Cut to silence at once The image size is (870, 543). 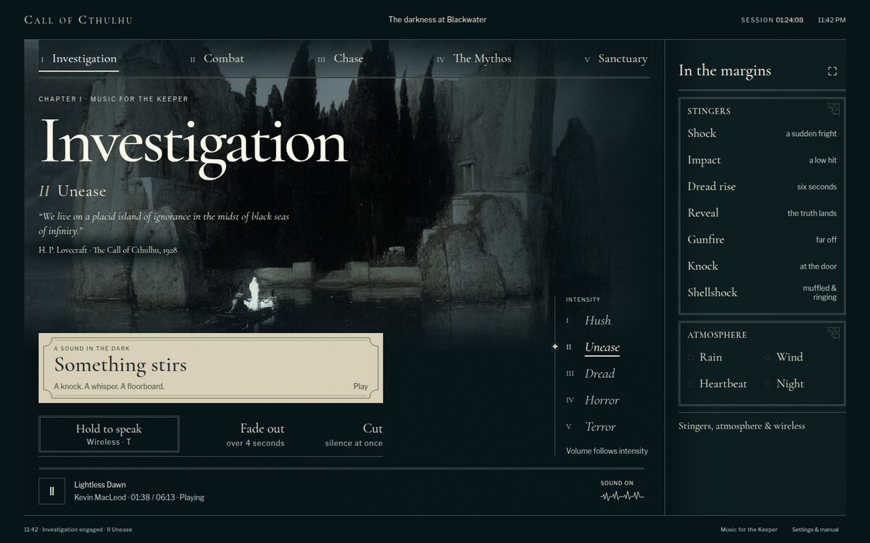click(355, 434)
